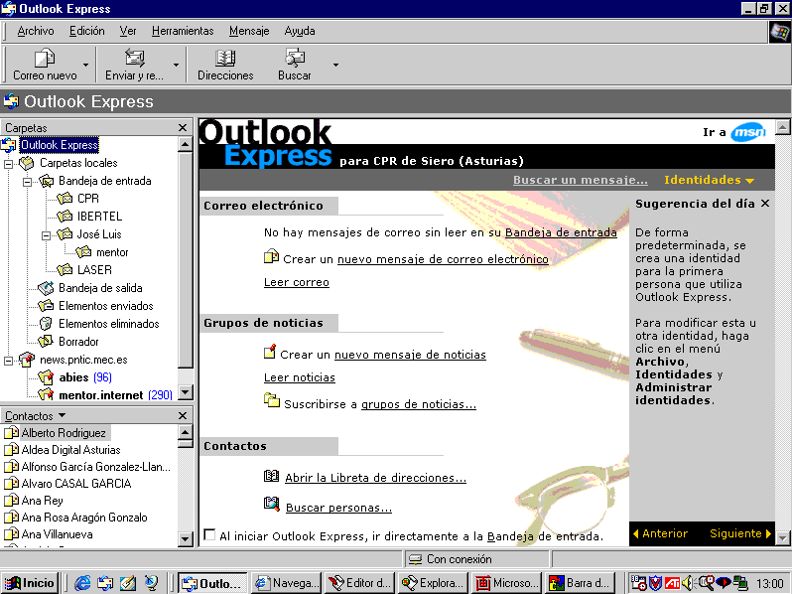Select the CPR folder icon
792x594 pixels.
[66, 199]
